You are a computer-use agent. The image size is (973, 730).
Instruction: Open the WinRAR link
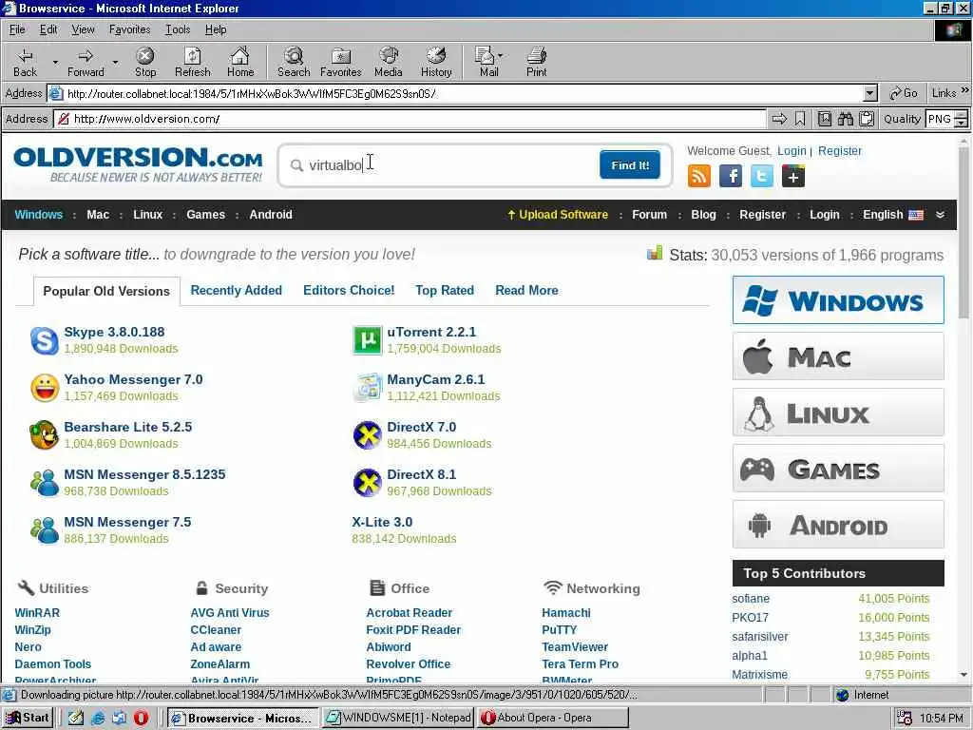click(37, 613)
